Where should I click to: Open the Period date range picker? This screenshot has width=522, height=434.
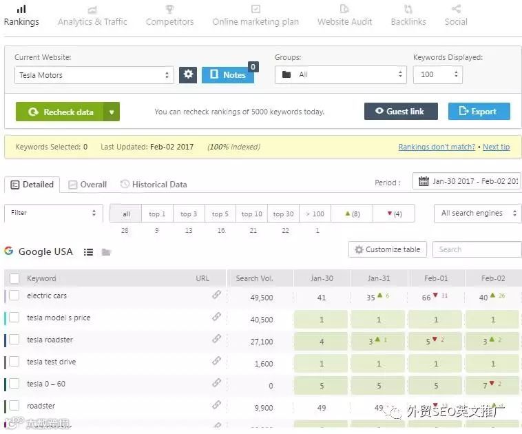(466, 181)
